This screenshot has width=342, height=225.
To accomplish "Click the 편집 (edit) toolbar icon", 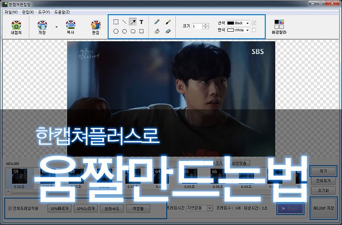I will click(95, 27).
